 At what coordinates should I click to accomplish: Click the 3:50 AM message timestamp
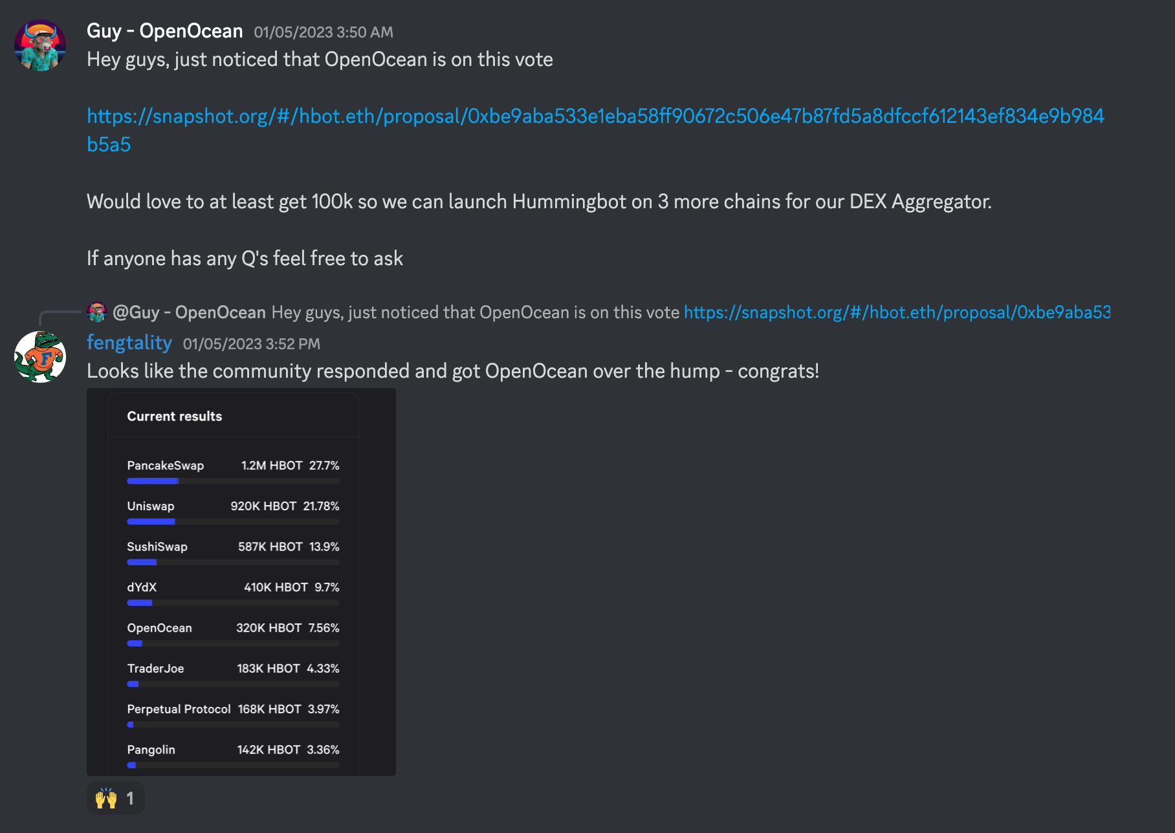(324, 32)
